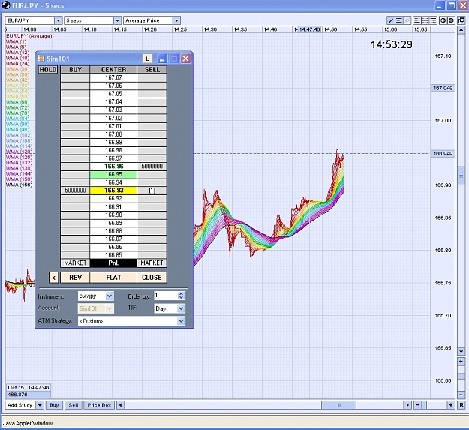Open the EUR/JPY symbol dropdown
This screenshot has width=469, height=430.
coord(59,20)
